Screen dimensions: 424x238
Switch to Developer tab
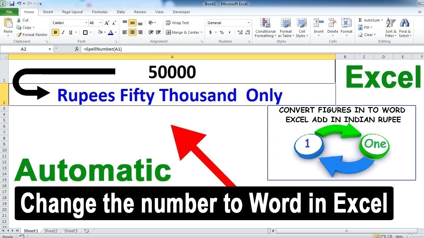(x=182, y=12)
